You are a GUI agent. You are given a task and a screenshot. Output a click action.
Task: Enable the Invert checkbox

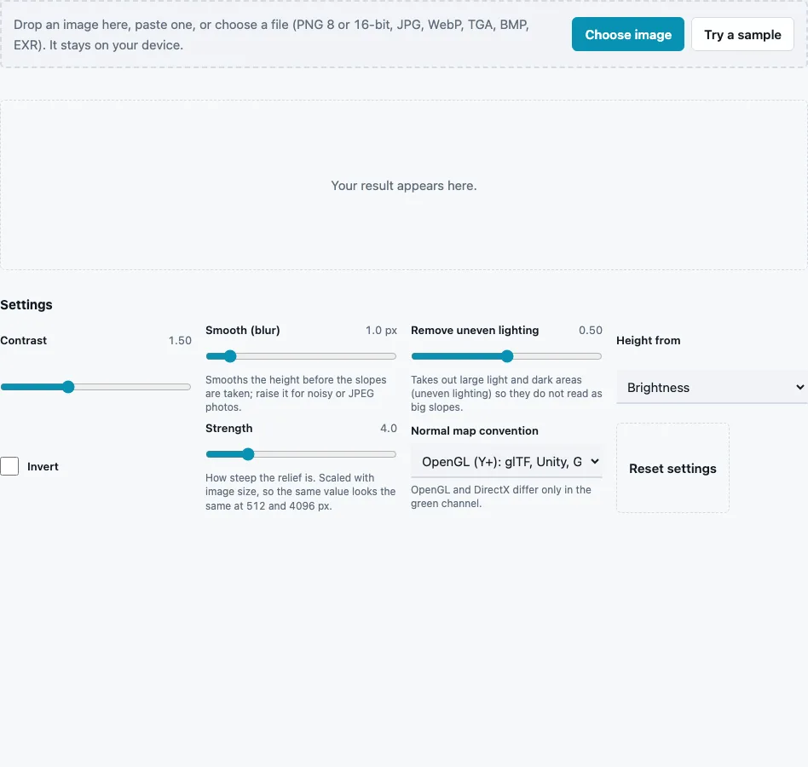[x=9, y=466]
